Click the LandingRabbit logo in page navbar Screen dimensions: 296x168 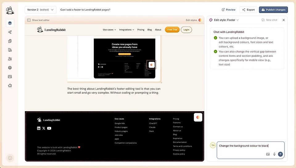[x=51, y=30]
